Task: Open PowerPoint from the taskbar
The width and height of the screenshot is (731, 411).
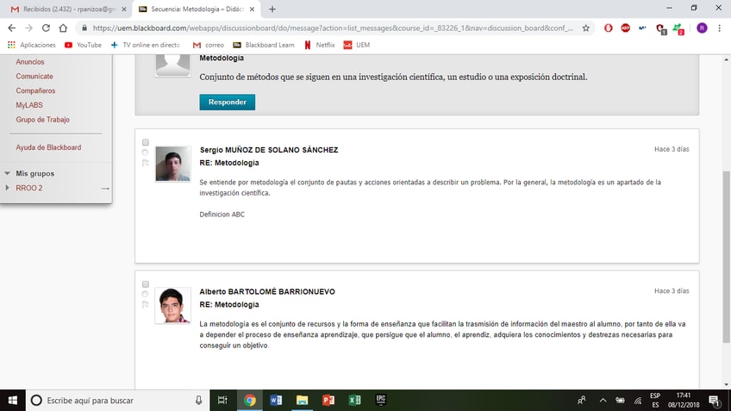Action: click(x=328, y=401)
